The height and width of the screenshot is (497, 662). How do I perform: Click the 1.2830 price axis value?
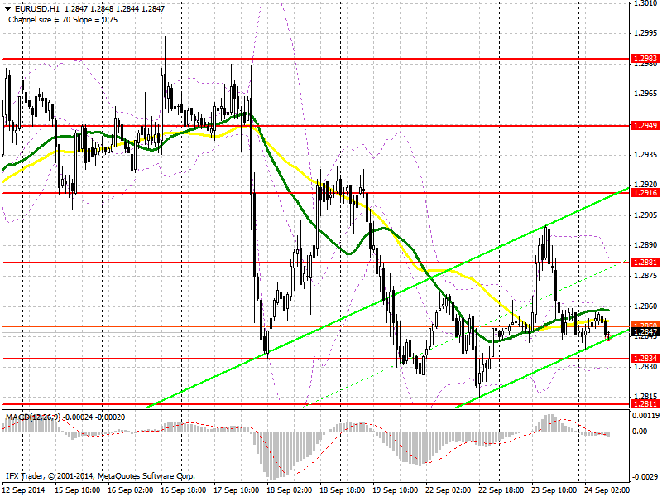[x=645, y=367]
